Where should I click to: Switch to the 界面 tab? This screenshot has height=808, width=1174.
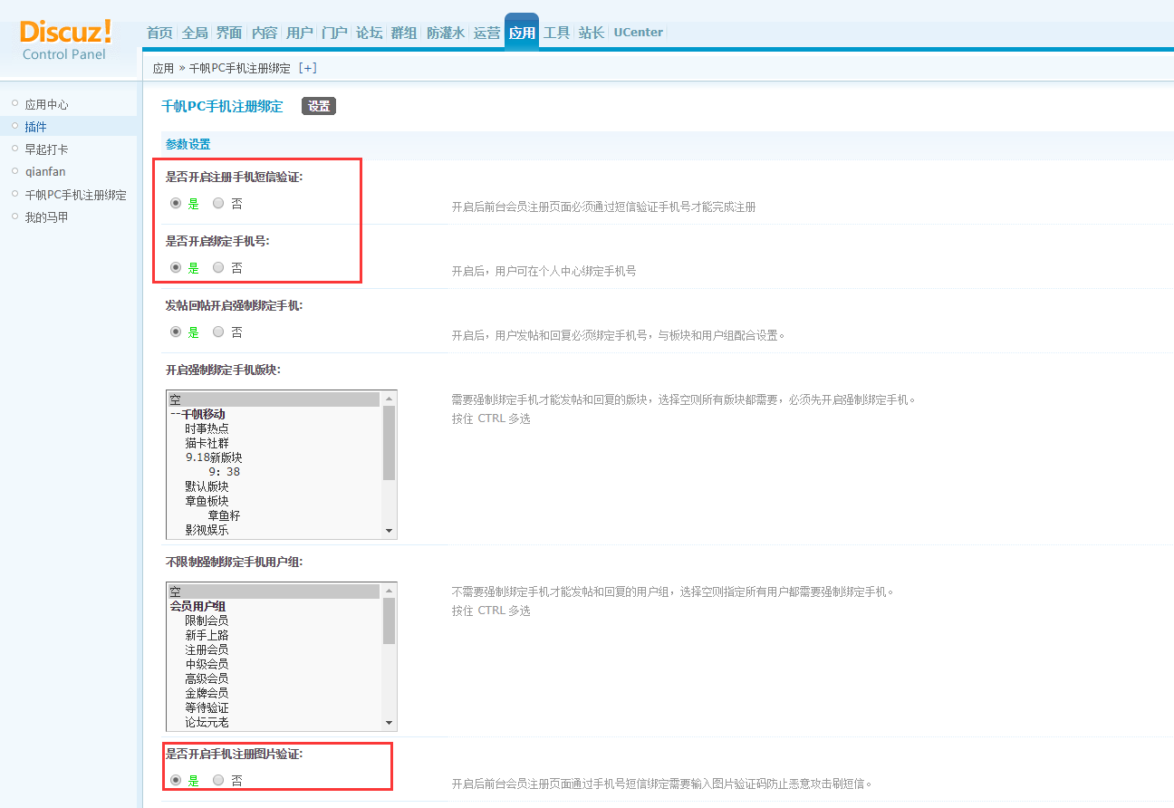click(229, 33)
